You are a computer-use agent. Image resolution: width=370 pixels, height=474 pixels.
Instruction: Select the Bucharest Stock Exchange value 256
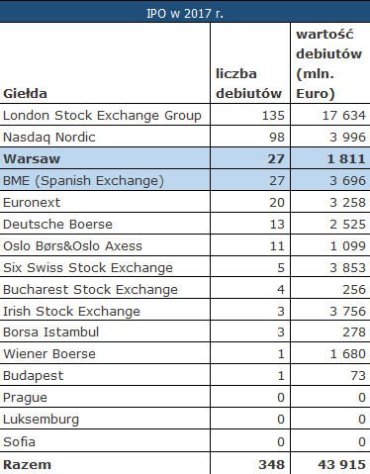click(x=354, y=290)
